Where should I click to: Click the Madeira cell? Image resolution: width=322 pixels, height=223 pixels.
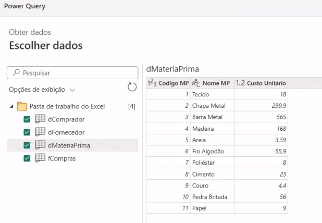213,129
